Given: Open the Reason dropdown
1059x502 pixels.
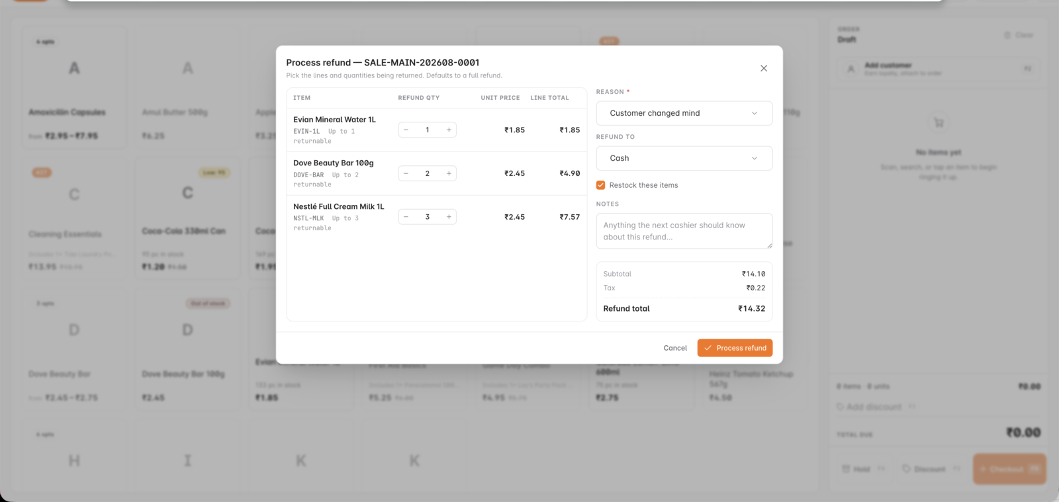Looking at the screenshot, I should coord(684,113).
